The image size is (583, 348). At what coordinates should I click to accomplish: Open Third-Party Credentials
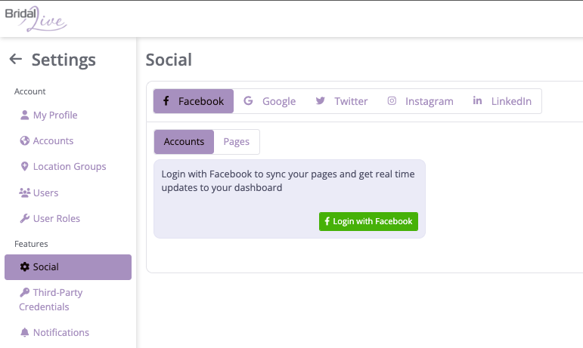pos(51,300)
